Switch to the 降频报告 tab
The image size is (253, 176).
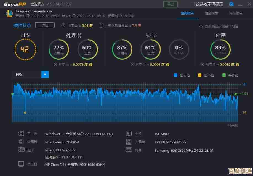click(236, 13)
